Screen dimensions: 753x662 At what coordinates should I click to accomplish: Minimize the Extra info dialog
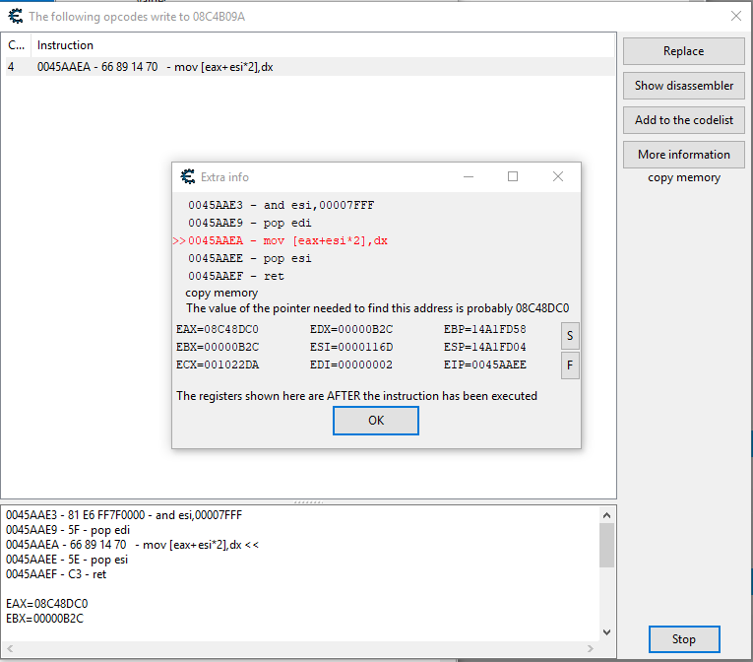coord(467,177)
